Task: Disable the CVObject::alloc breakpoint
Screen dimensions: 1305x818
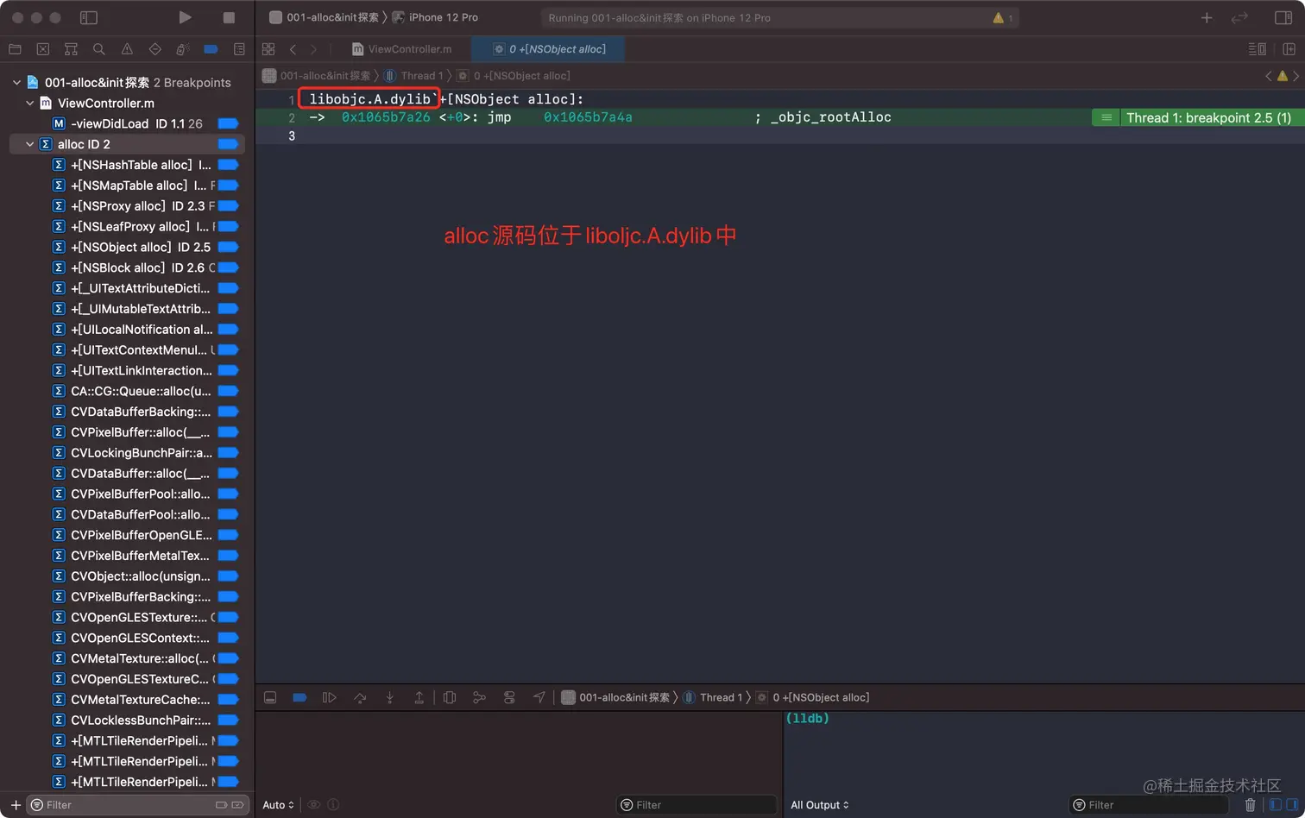Action: point(228,576)
